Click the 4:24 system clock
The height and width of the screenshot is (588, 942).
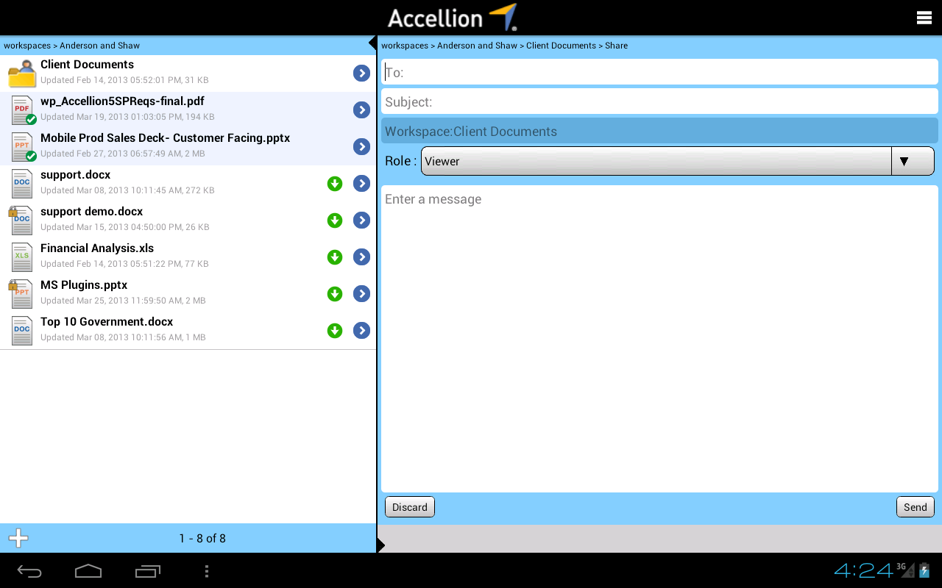pos(863,570)
